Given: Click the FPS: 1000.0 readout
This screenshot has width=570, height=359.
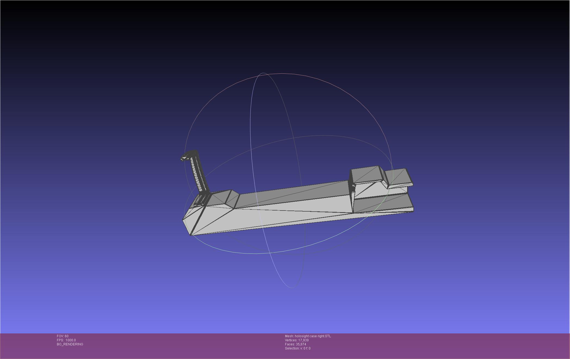Looking at the screenshot, I should click(x=66, y=340).
